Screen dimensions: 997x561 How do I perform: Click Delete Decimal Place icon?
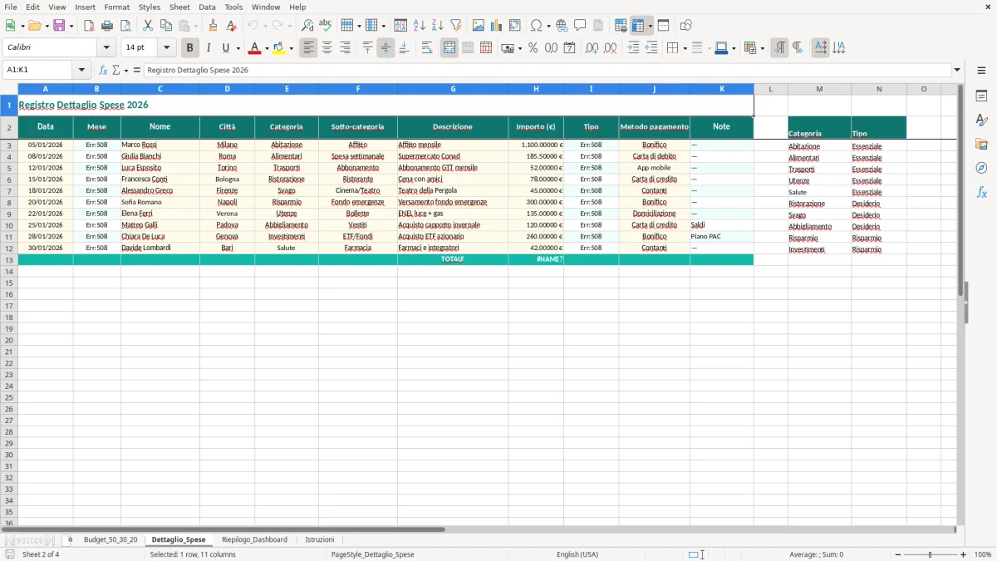point(611,48)
